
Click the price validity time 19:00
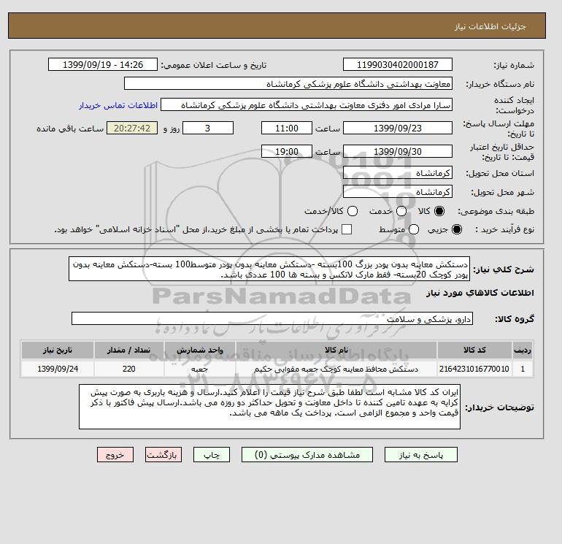[x=287, y=151]
